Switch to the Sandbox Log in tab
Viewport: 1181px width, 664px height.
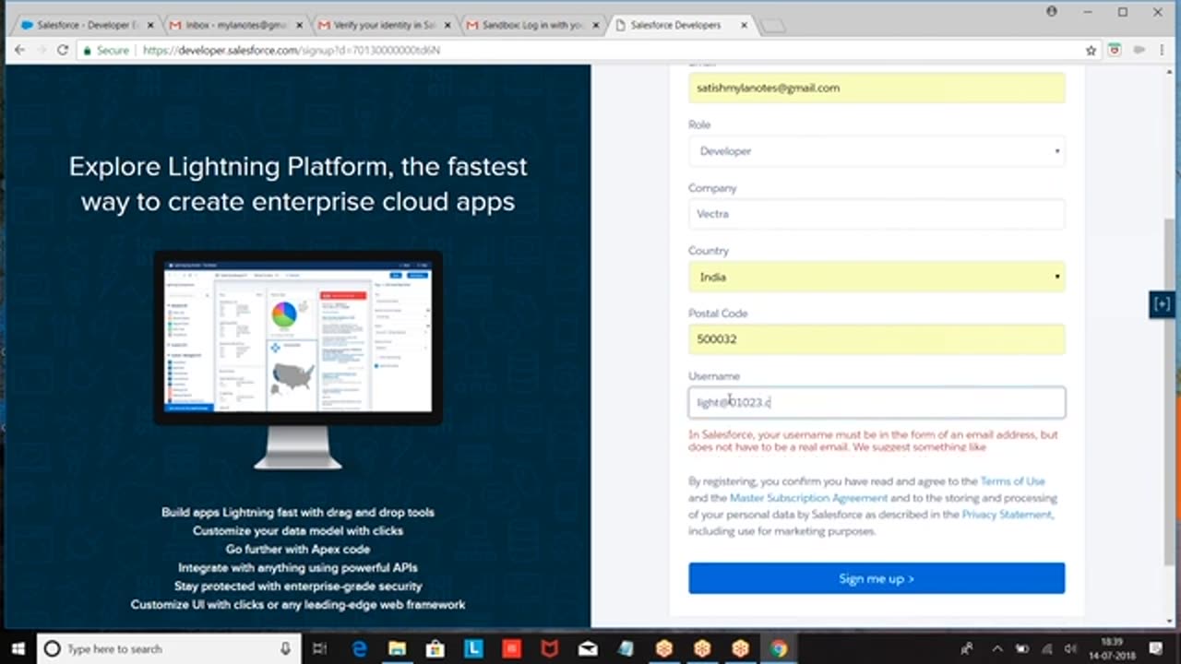click(531, 25)
